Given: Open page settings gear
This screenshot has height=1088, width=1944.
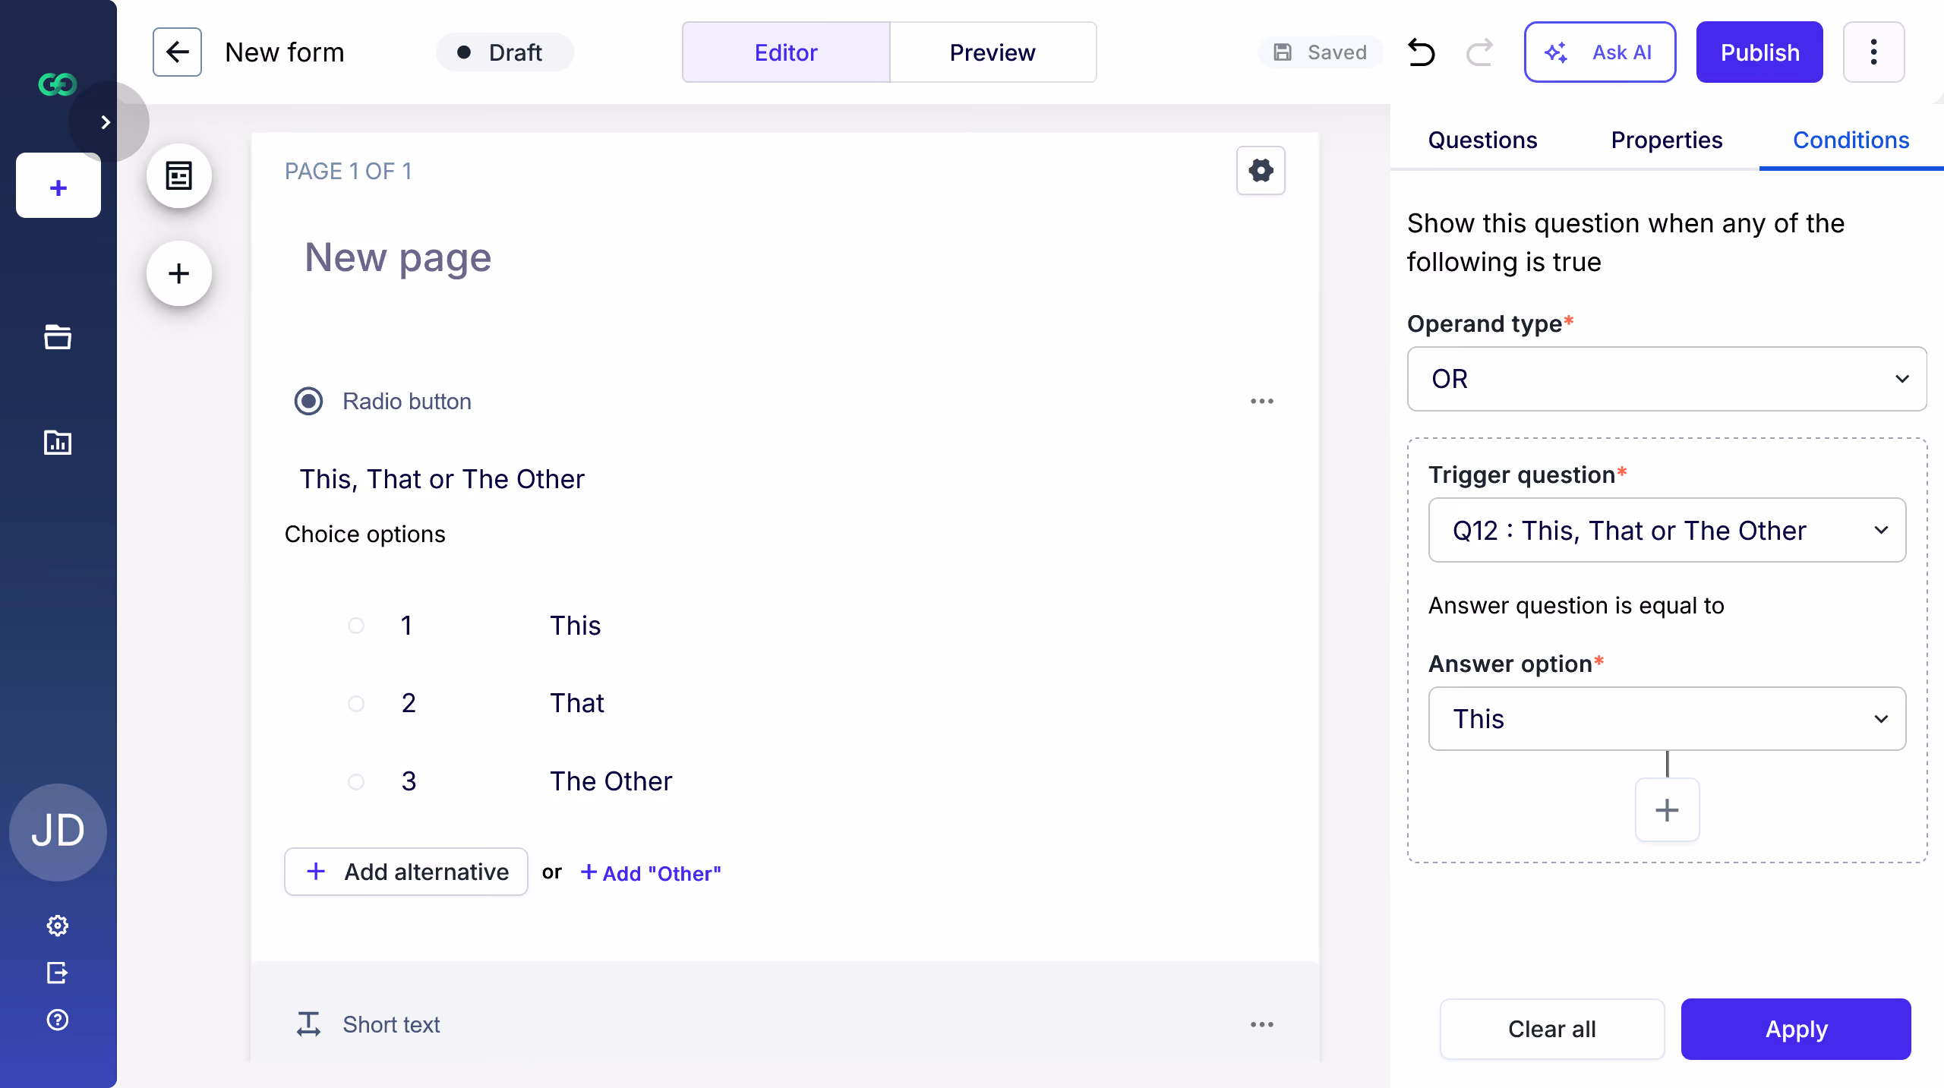Looking at the screenshot, I should tap(1261, 171).
